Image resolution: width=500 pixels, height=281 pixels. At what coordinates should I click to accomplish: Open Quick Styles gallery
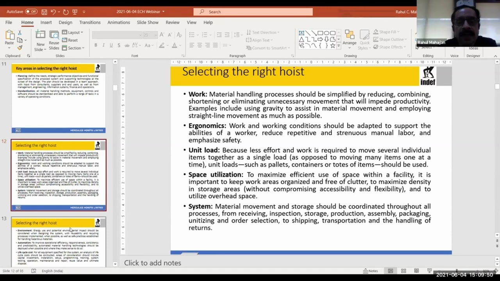pos(364,40)
